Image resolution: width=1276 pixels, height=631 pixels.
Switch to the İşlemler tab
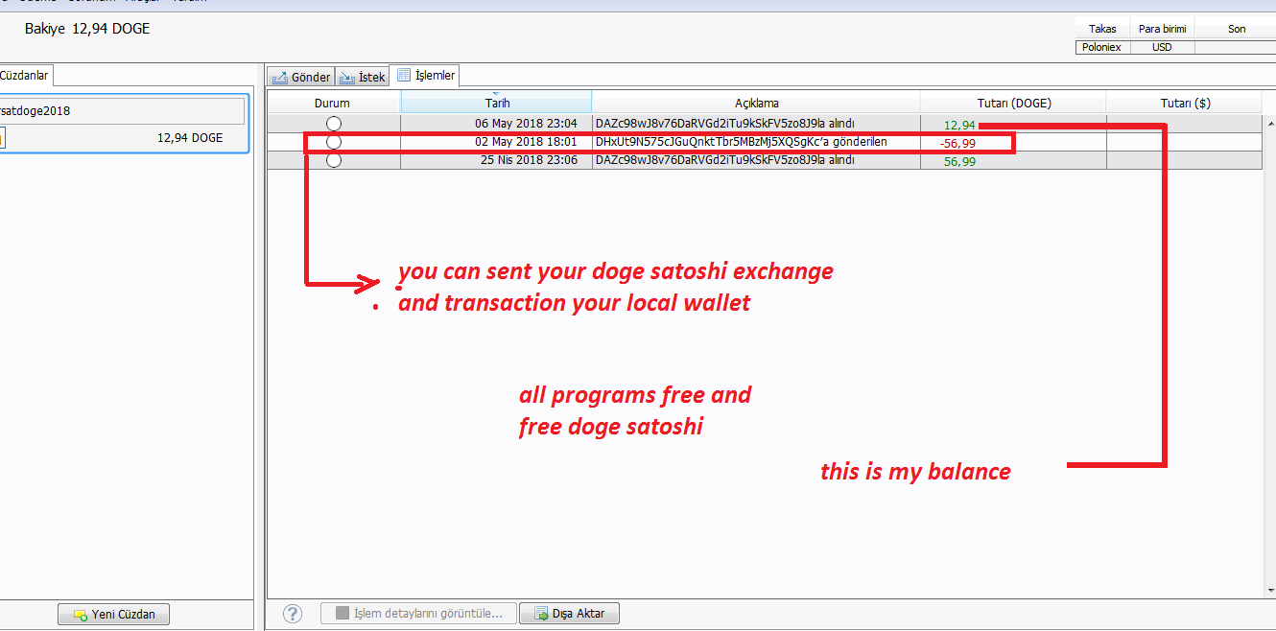coord(425,75)
